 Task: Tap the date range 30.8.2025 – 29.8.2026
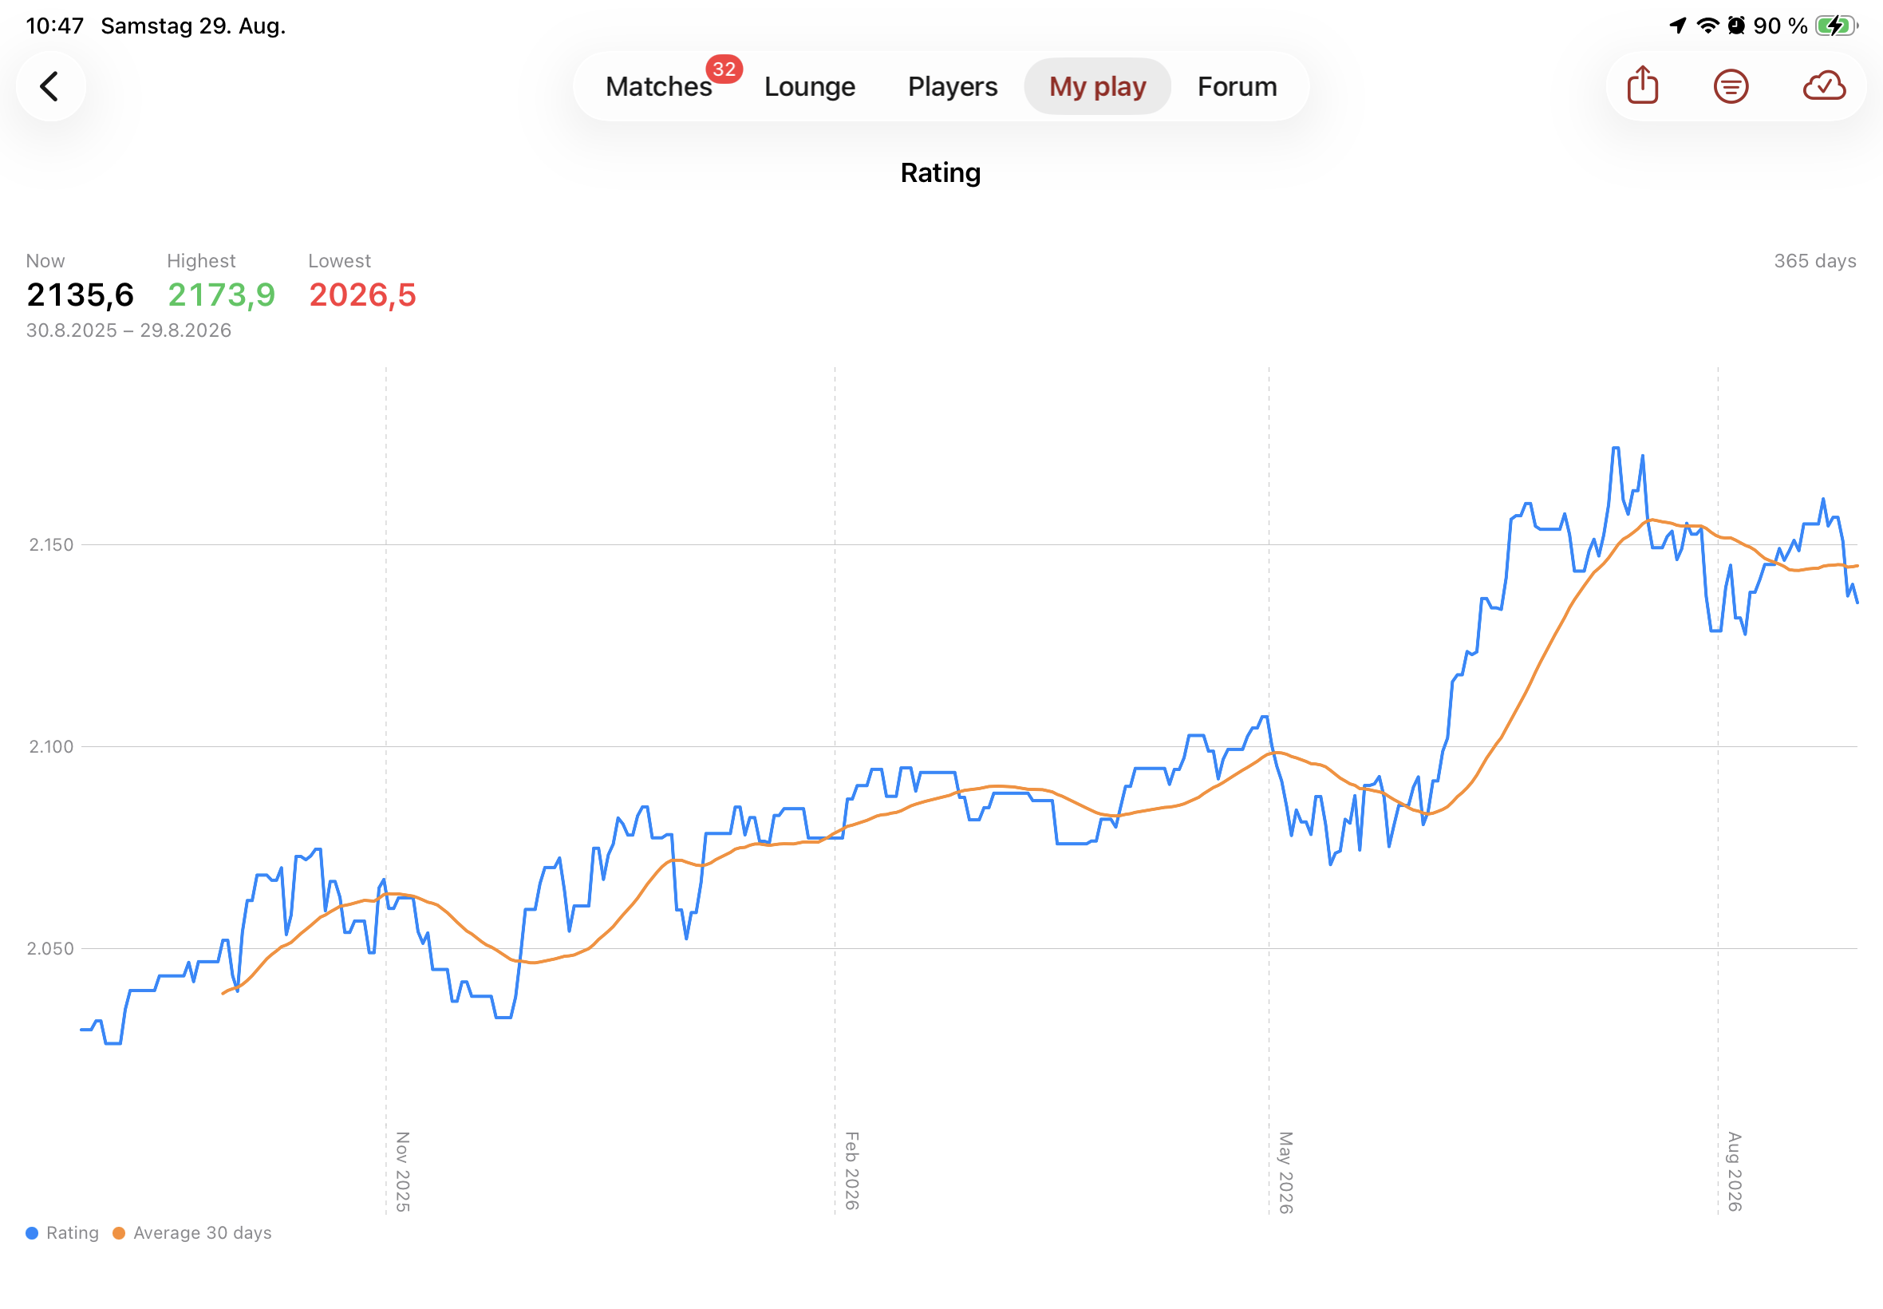[128, 330]
